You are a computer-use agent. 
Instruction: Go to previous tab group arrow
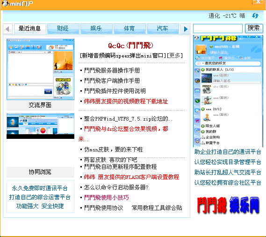pyautogui.click(x=7, y=29)
